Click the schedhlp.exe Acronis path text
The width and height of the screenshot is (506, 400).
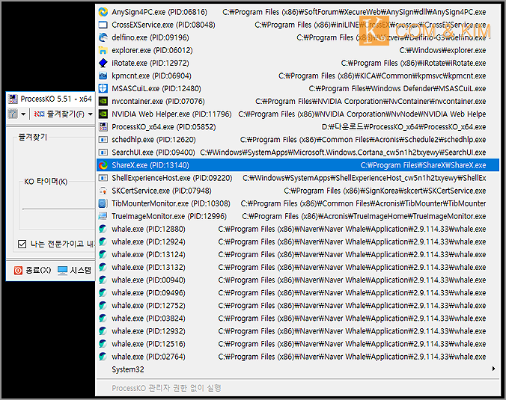(x=363, y=140)
